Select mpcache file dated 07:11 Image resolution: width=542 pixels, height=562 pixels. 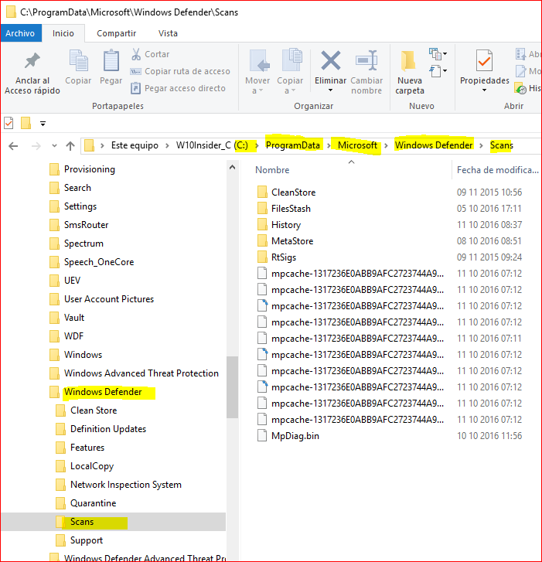357,339
